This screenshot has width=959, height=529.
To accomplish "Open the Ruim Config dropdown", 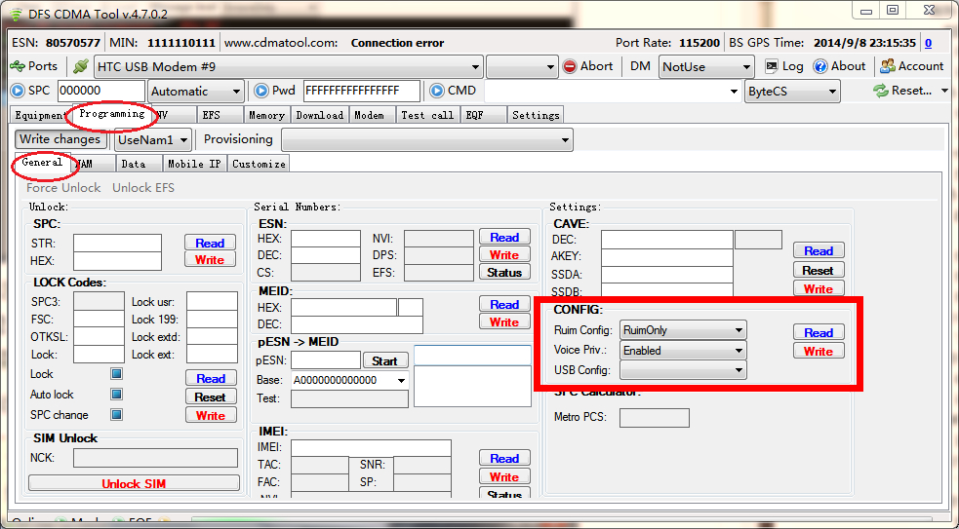I will [683, 330].
